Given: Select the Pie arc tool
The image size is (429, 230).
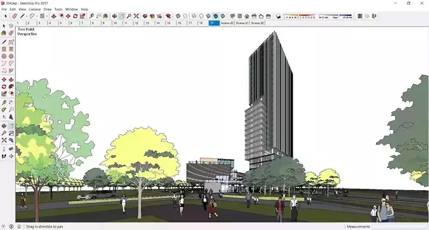Looking at the screenshot, I should point(11,70).
